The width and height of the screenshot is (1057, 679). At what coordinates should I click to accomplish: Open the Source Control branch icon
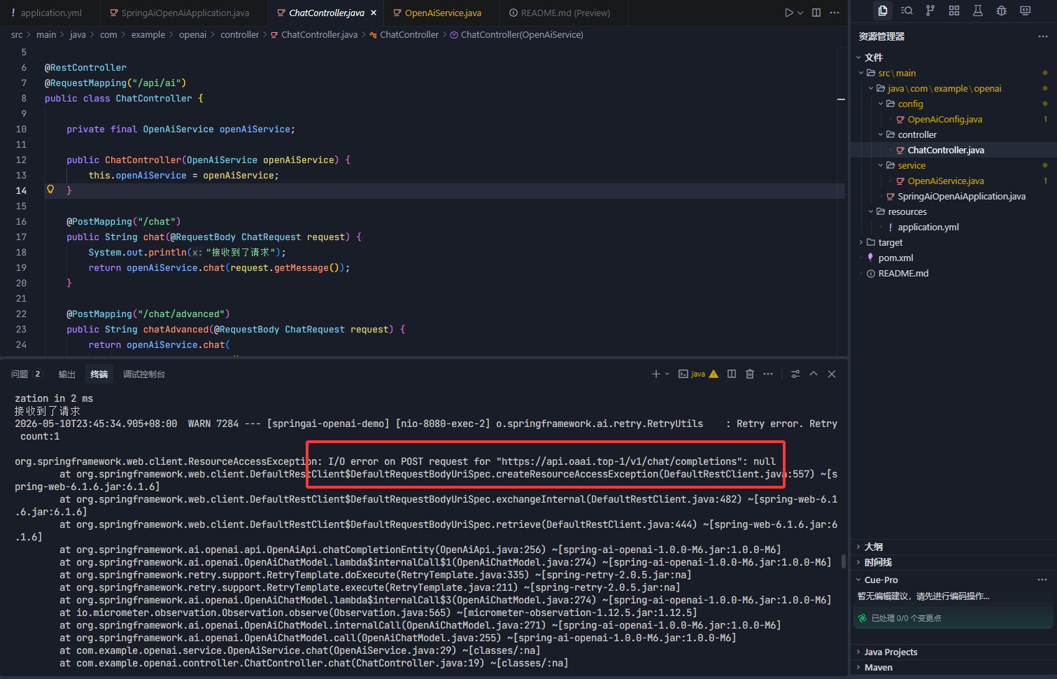coord(930,10)
